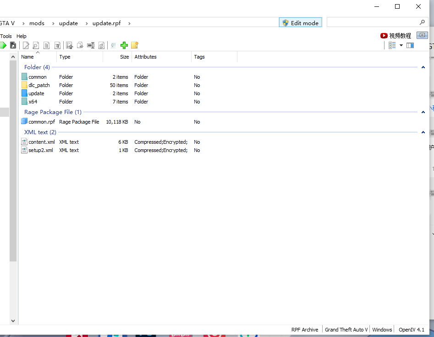The height and width of the screenshot is (337, 434).
Task: Click the content.xml file icon
Action: (x=24, y=141)
